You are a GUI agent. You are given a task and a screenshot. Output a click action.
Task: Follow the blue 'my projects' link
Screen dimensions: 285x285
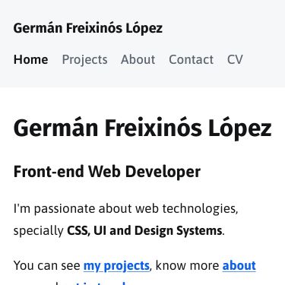pos(116,266)
